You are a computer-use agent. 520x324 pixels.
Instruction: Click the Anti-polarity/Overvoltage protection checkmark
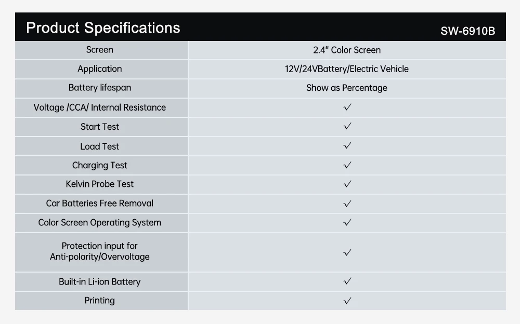[347, 252]
